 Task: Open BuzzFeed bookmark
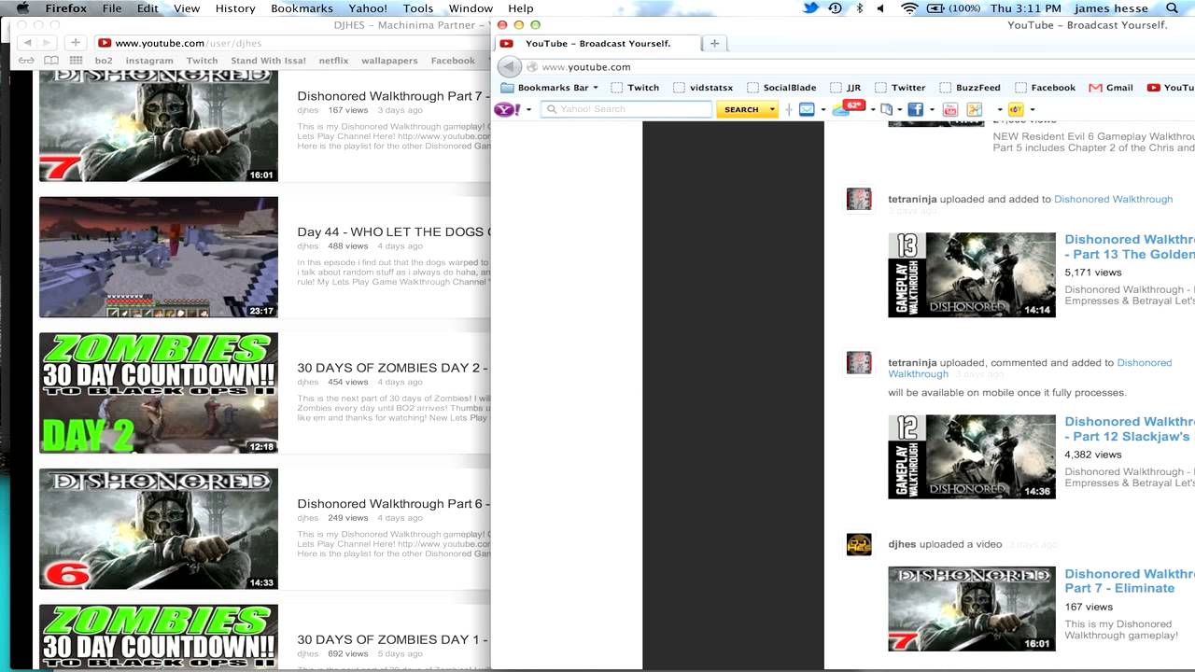(x=968, y=88)
